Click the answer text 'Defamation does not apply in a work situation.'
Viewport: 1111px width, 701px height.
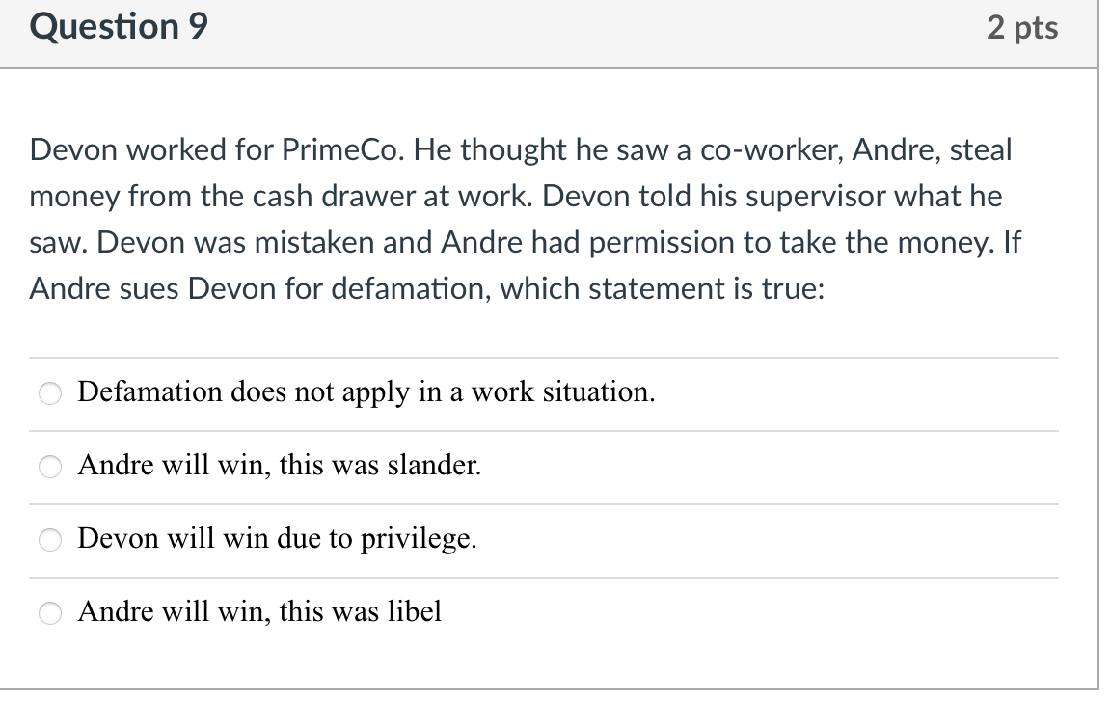366,392
